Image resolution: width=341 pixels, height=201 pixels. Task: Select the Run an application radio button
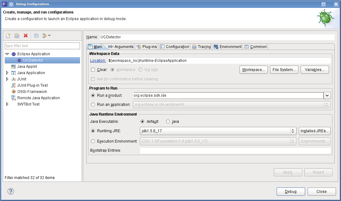click(x=93, y=105)
